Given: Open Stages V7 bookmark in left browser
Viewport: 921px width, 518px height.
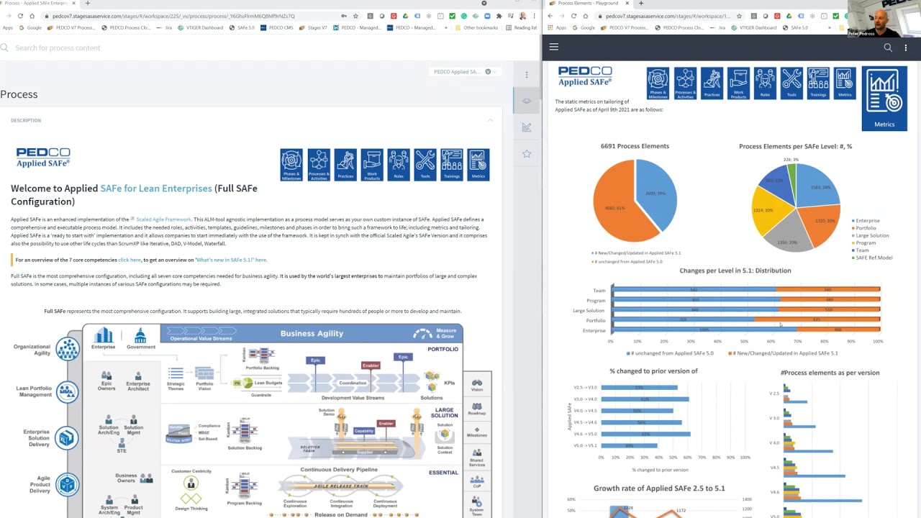Looking at the screenshot, I should (313, 27).
